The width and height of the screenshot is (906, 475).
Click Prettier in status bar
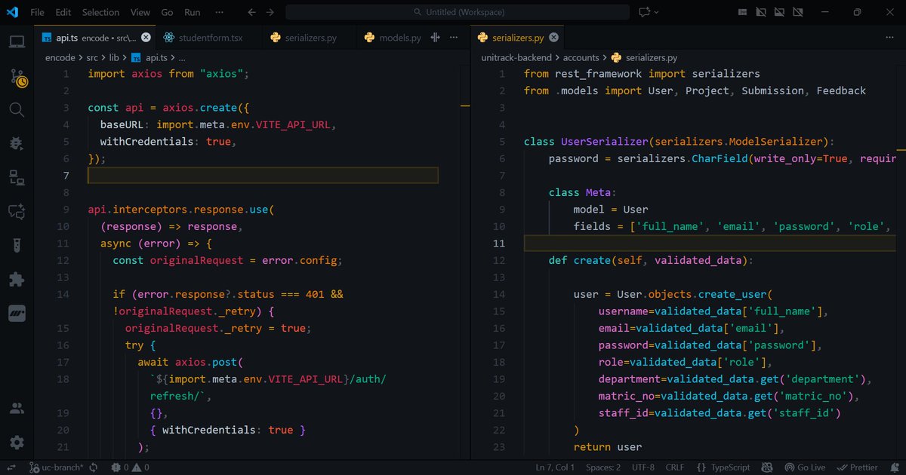click(856, 467)
